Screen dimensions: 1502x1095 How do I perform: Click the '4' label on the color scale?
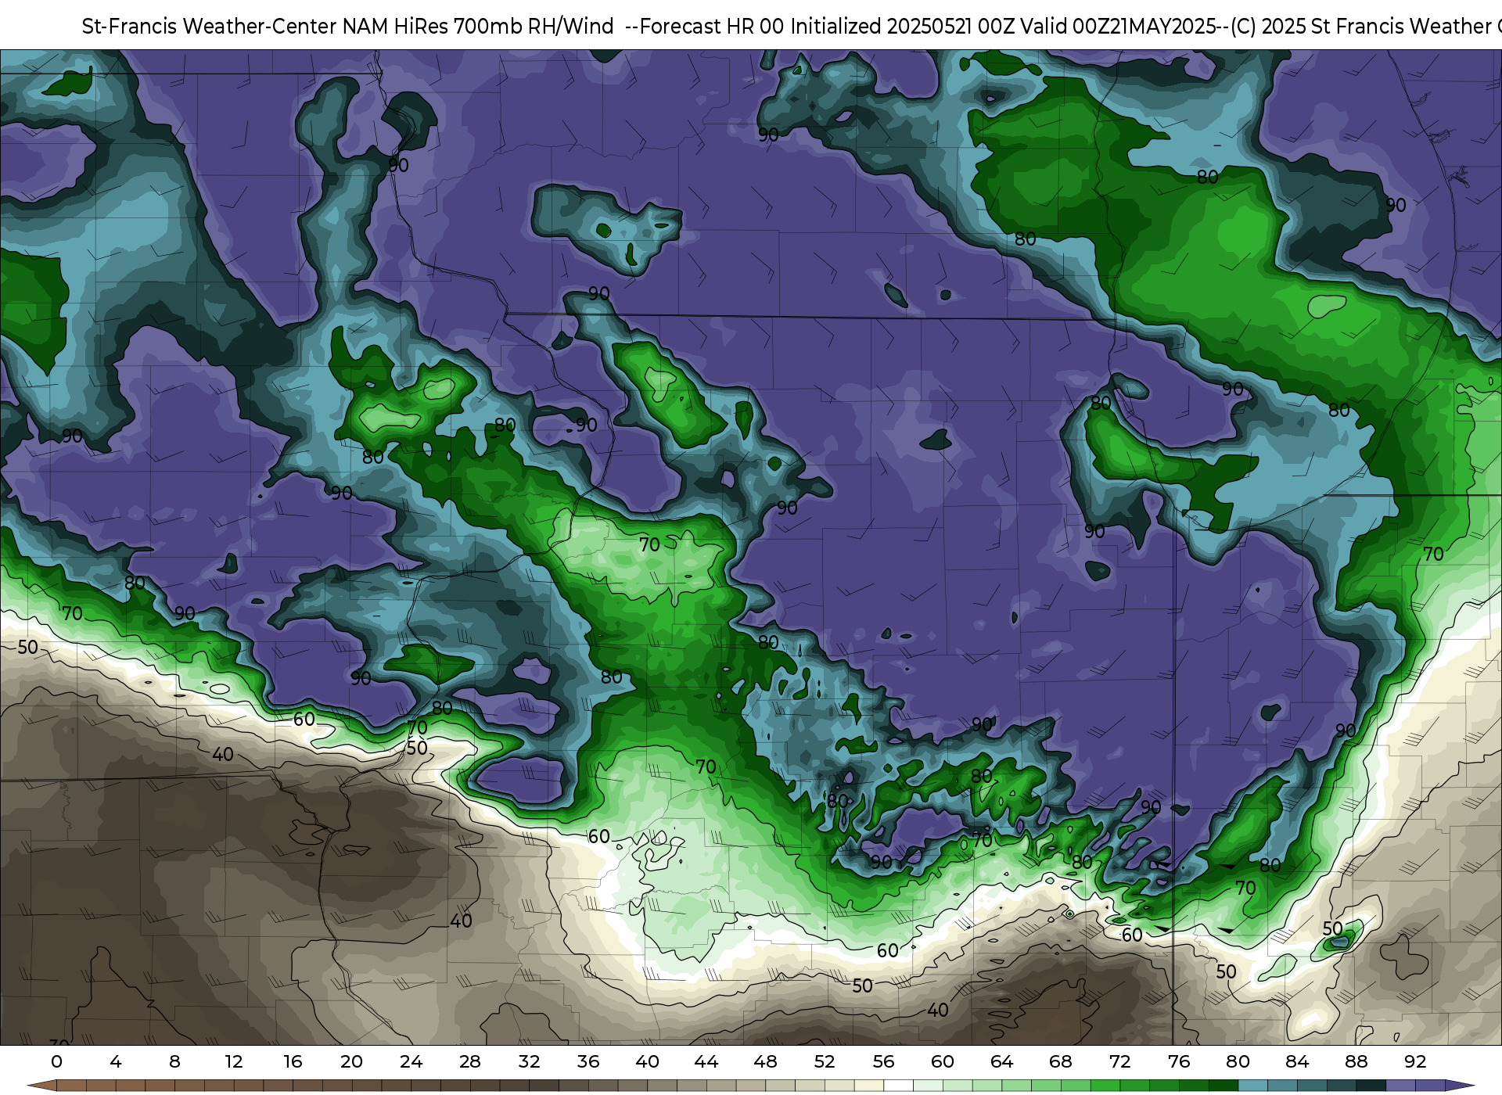(x=116, y=1061)
